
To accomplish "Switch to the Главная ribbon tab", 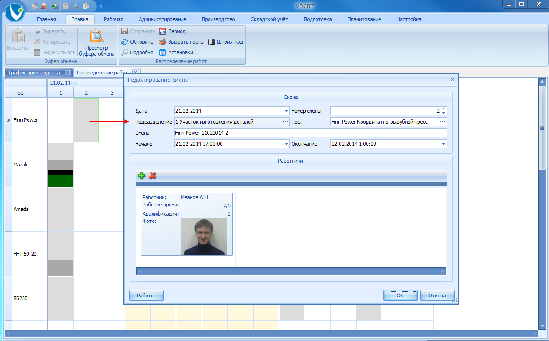I will 46,19.
